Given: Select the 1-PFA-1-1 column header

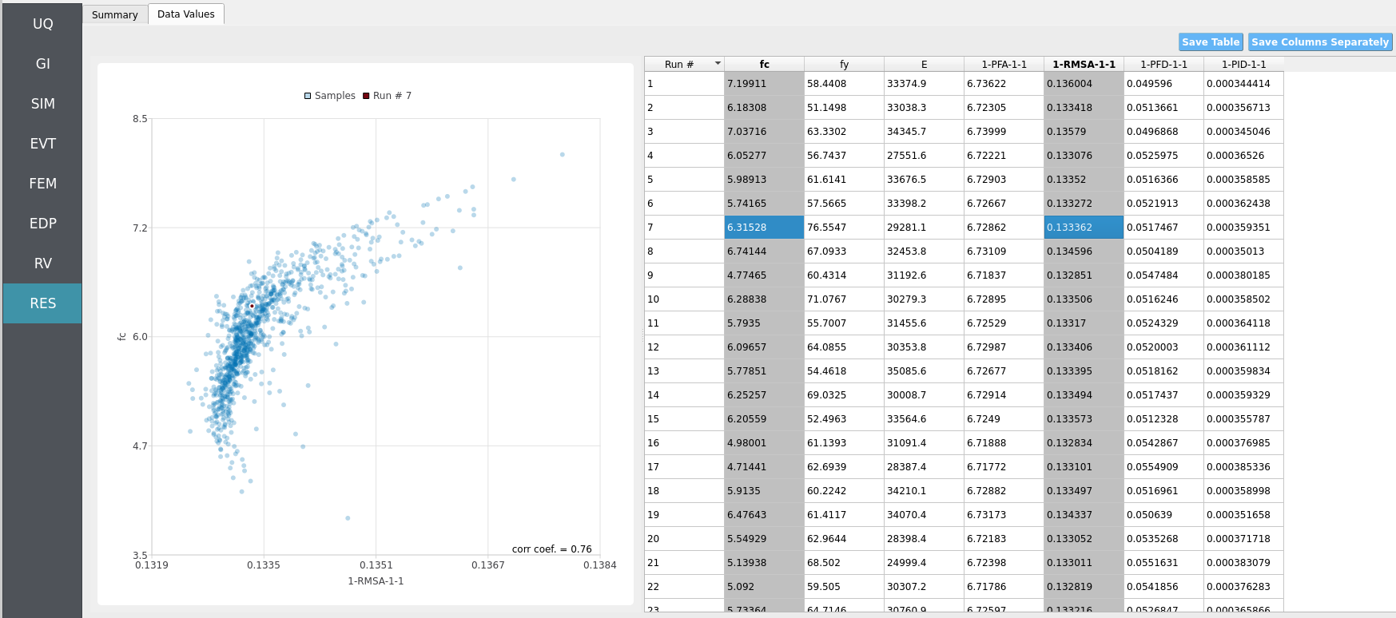Looking at the screenshot, I should 1004,64.
